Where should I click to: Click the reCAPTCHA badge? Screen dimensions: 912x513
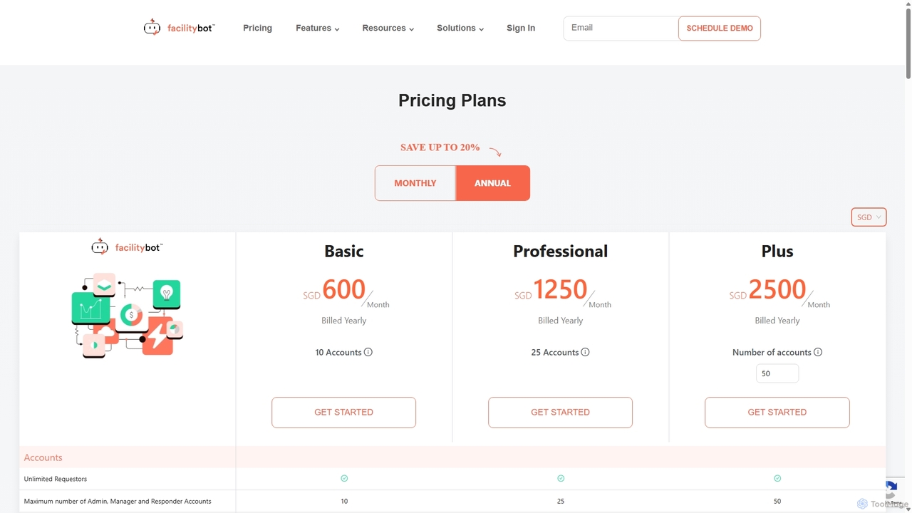(894, 494)
